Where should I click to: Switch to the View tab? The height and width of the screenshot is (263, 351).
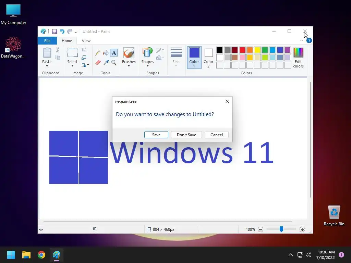tap(86, 41)
